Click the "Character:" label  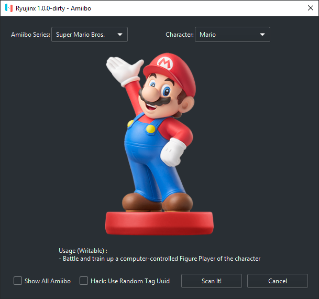(x=180, y=35)
